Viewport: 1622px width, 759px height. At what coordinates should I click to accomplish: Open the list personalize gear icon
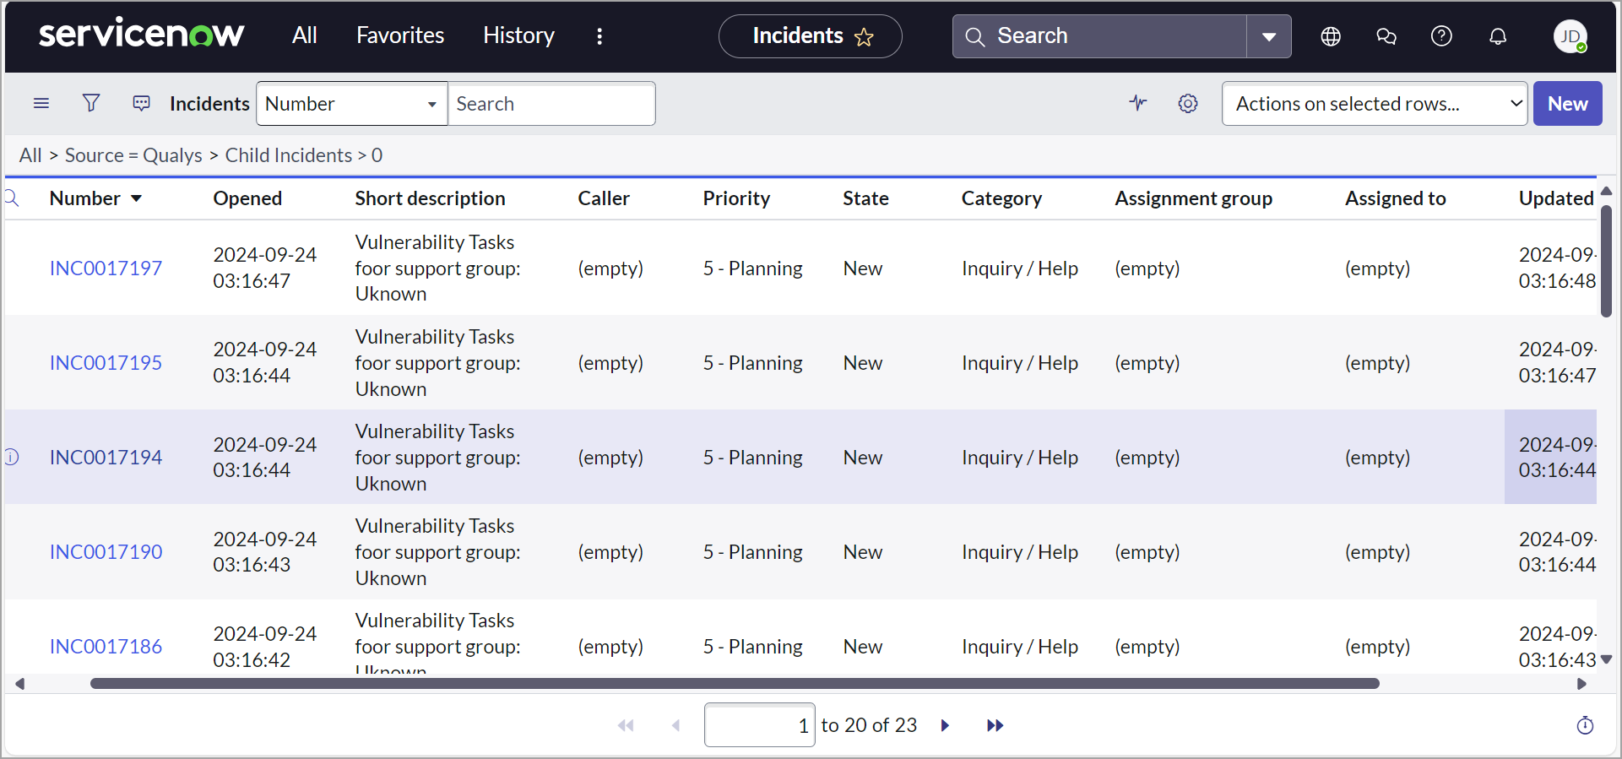pyautogui.click(x=1188, y=103)
